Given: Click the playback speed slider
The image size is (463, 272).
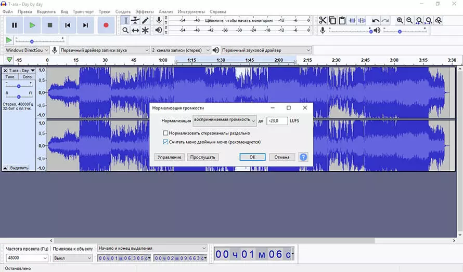Looking at the screenshot, I should point(40,40).
